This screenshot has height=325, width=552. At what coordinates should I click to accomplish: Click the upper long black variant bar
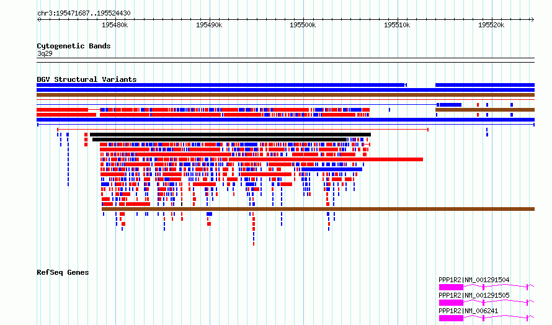point(230,135)
